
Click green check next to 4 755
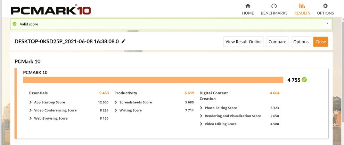[x=304, y=80]
